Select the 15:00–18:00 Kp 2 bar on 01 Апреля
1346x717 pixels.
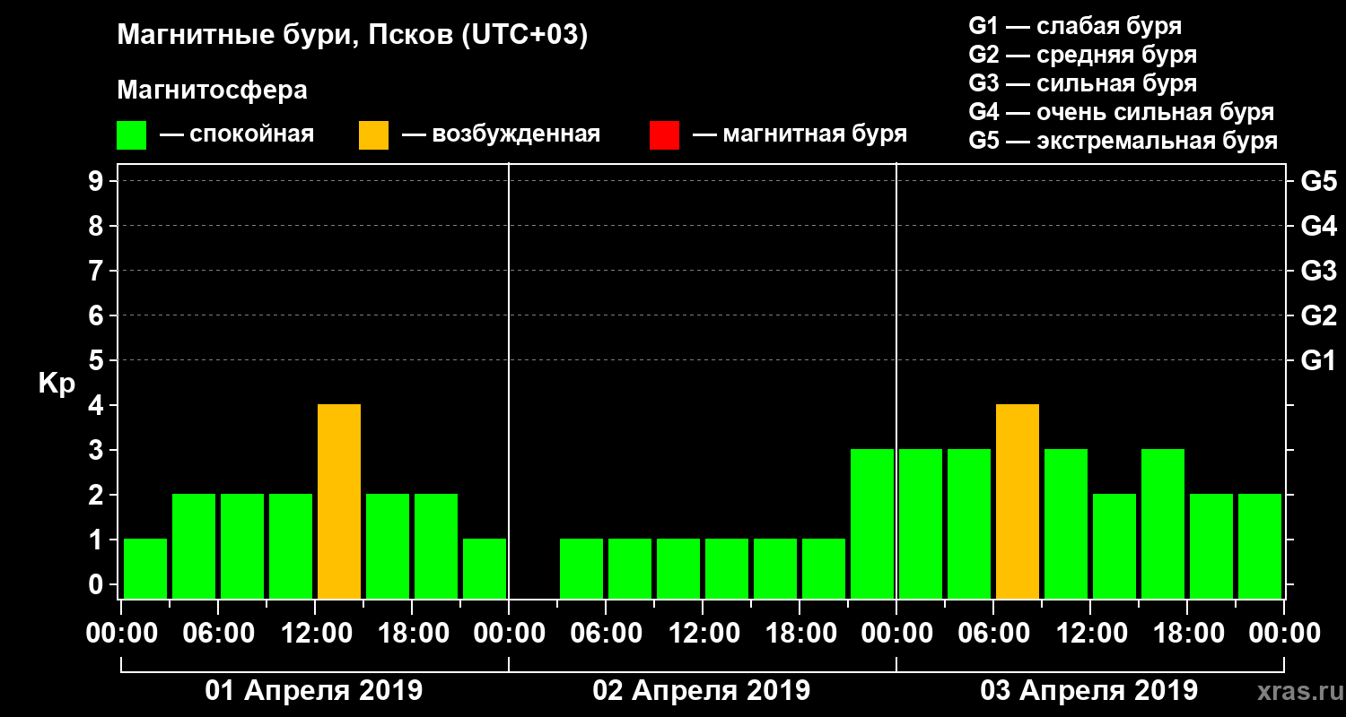point(388,547)
